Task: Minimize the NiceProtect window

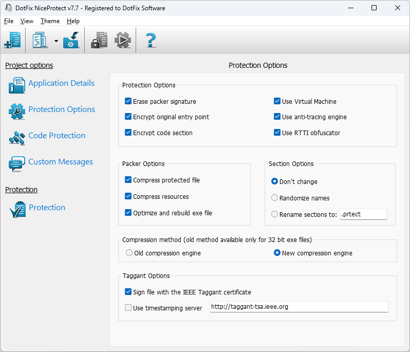Action: pyautogui.click(x=351, y=8)
